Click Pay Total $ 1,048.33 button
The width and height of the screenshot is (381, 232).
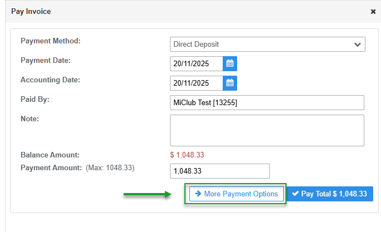[330, 194]
